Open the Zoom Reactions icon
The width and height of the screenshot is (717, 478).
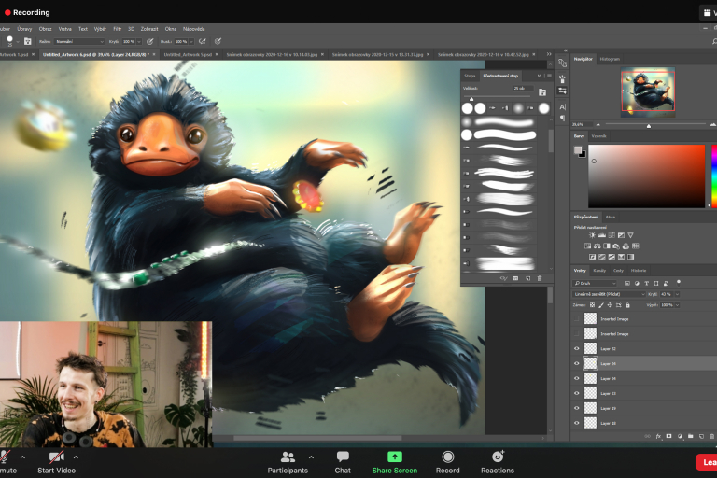tap(498, 457)
